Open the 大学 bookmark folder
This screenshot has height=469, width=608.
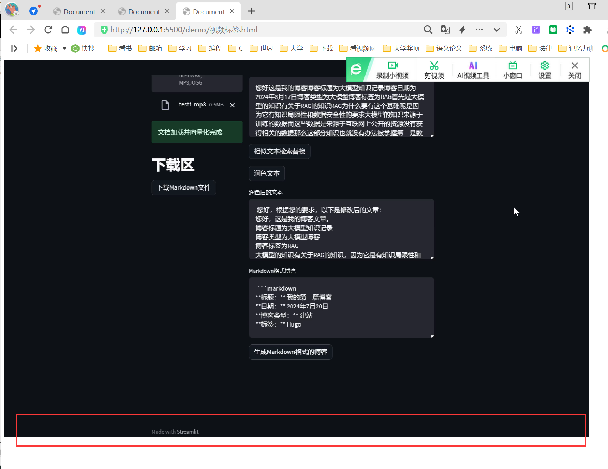pyautogui.click(x=291, y=48)
